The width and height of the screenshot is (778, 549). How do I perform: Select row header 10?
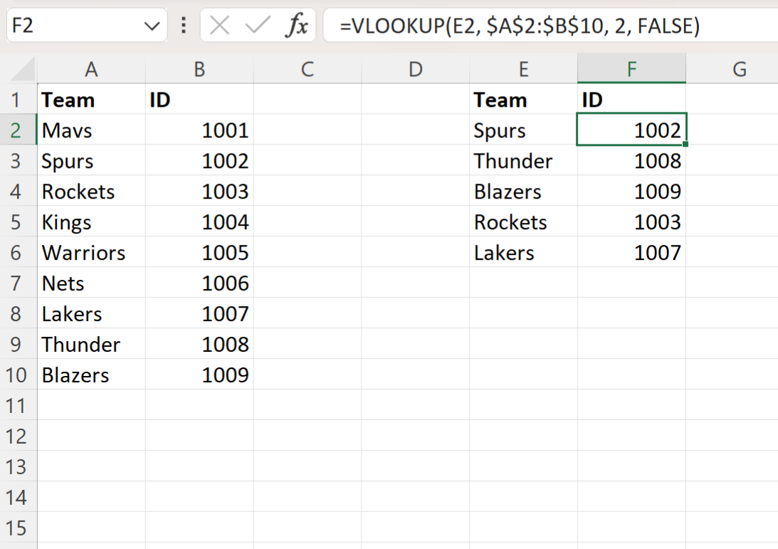(19, 375)
